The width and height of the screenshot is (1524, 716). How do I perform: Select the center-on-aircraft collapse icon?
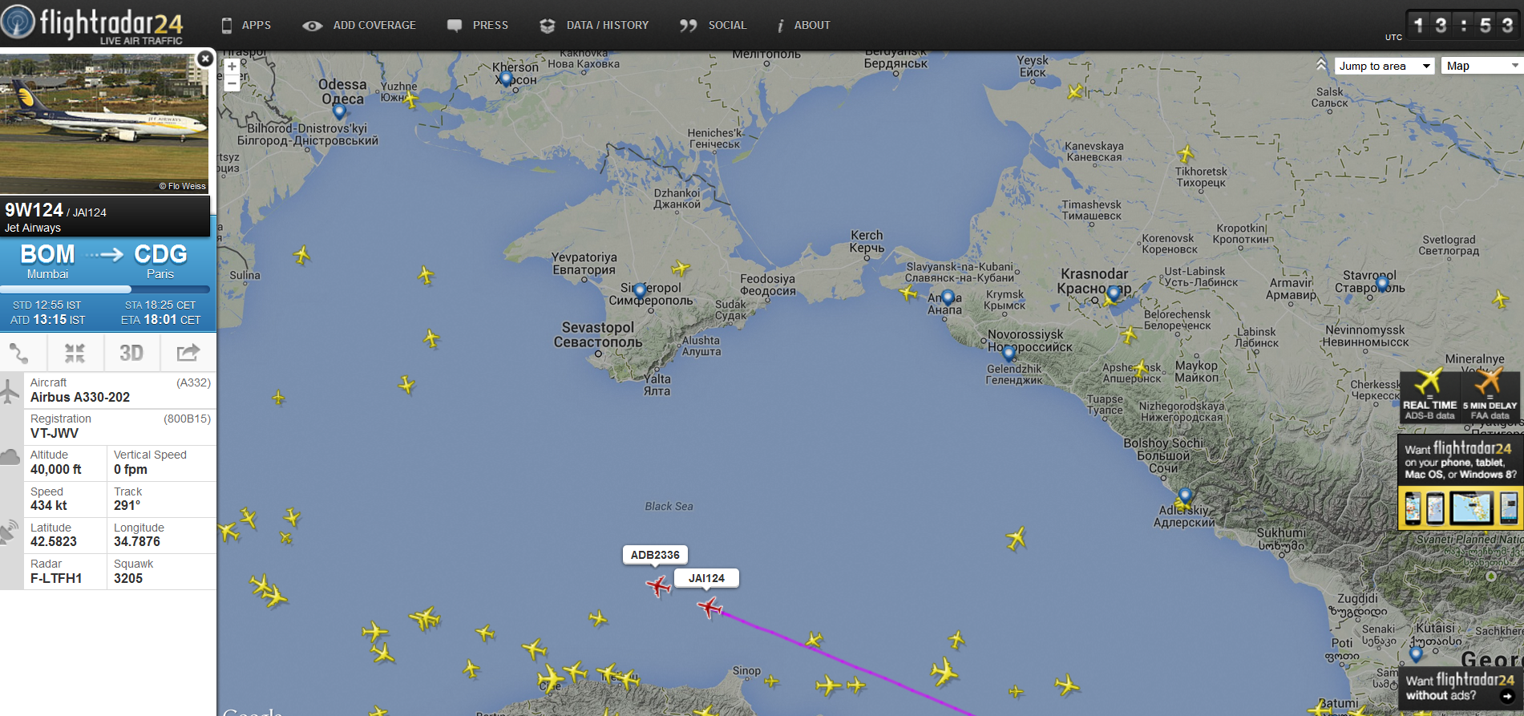click(75, 353)
